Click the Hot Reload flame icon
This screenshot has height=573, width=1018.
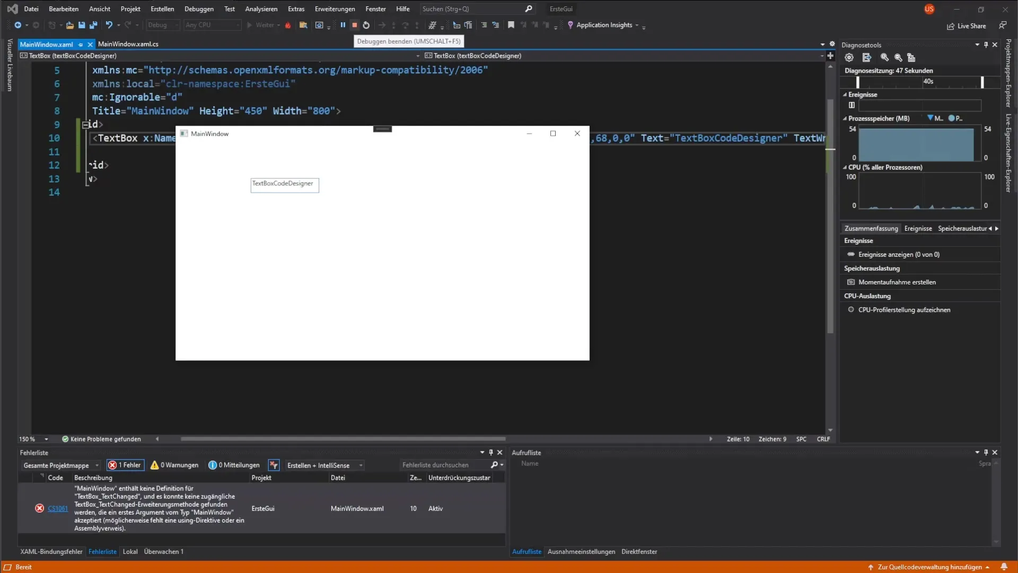click(288, 25)
